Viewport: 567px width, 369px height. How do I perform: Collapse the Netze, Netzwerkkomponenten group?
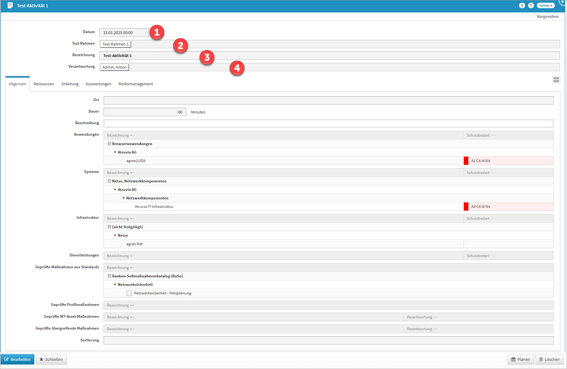pyautogui.click(x=109, y=181)
